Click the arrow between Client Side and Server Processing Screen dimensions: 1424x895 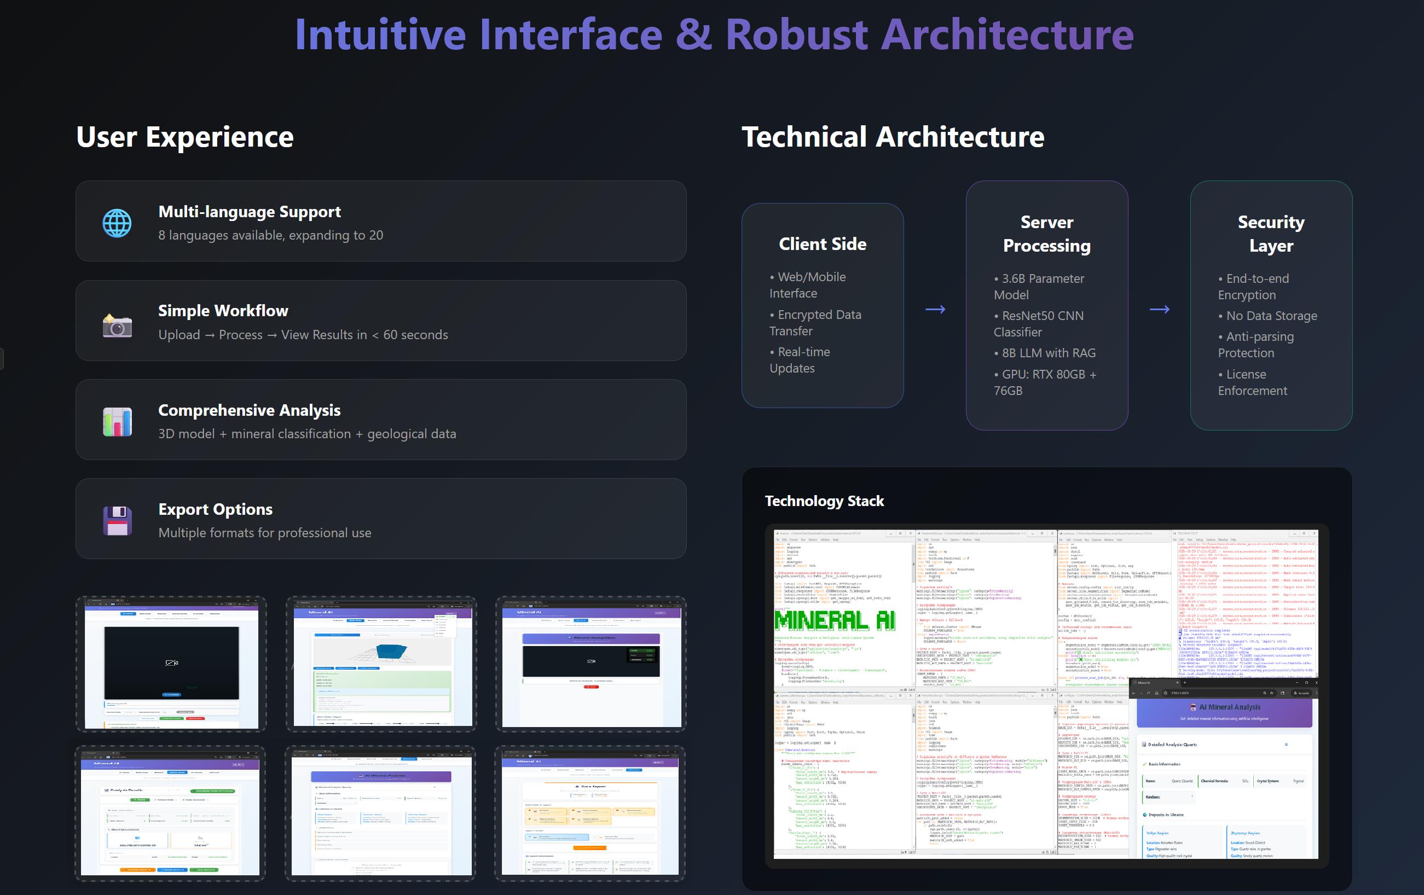(x=935, y=309)
